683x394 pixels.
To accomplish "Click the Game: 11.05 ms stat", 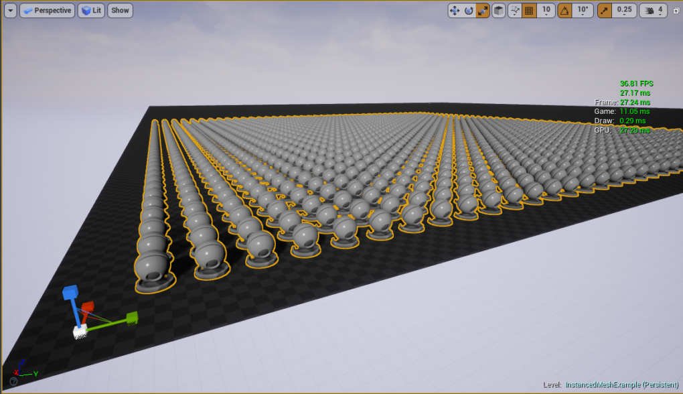I will pyautogui.click(x=621, y=112).
